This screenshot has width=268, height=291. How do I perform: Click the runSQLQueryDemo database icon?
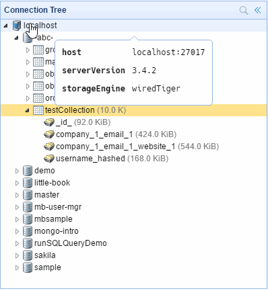pos(28,243)
